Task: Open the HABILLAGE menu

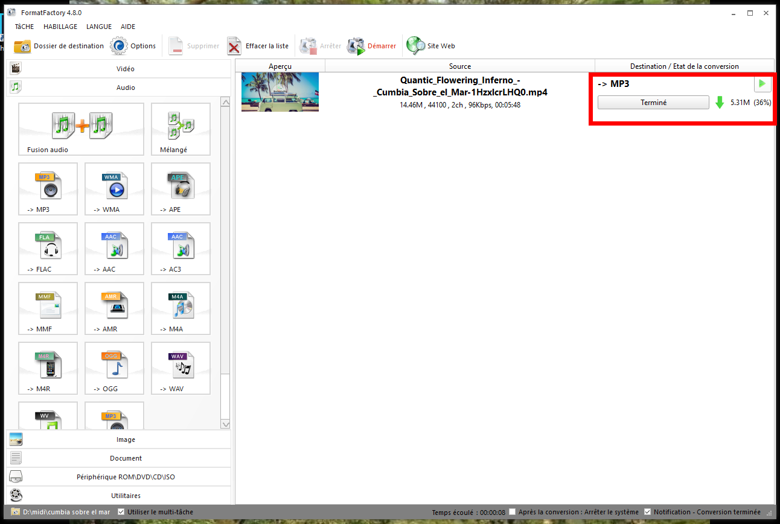Action: coord(60,27)
